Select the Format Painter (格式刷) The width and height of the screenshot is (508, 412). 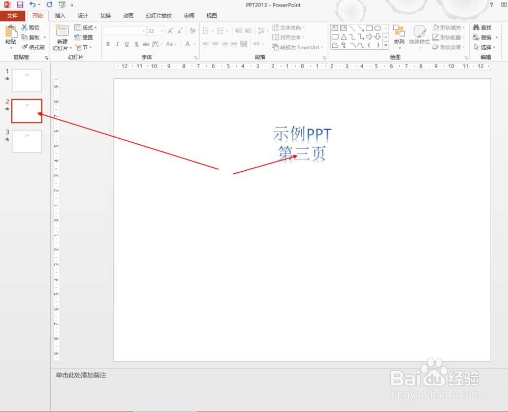[33, 47]
